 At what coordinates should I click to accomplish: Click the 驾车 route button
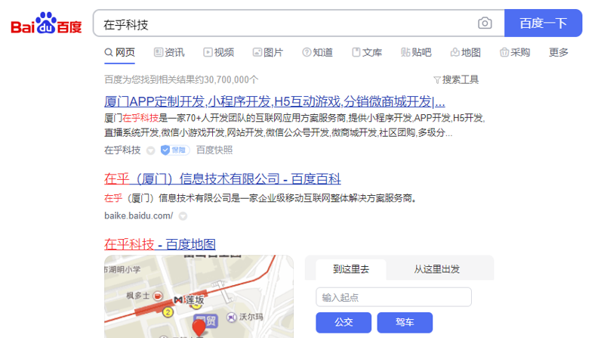pos(405,322)
